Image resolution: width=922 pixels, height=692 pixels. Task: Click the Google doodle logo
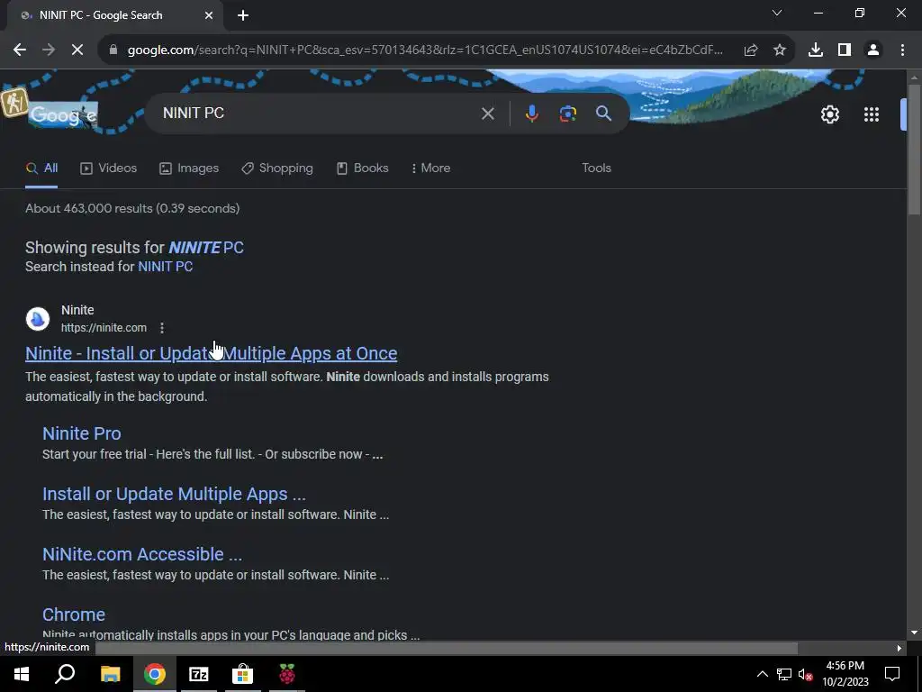(63, 115)
